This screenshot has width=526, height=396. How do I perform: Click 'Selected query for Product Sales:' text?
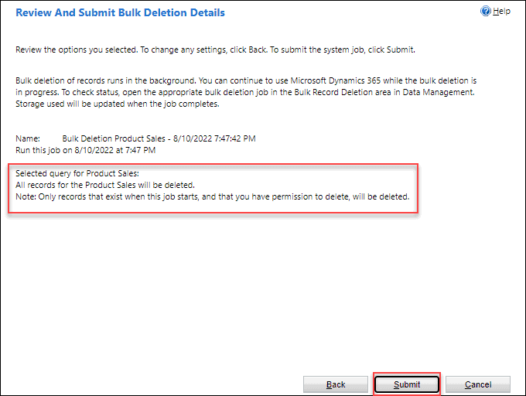(x=77, y=173)
